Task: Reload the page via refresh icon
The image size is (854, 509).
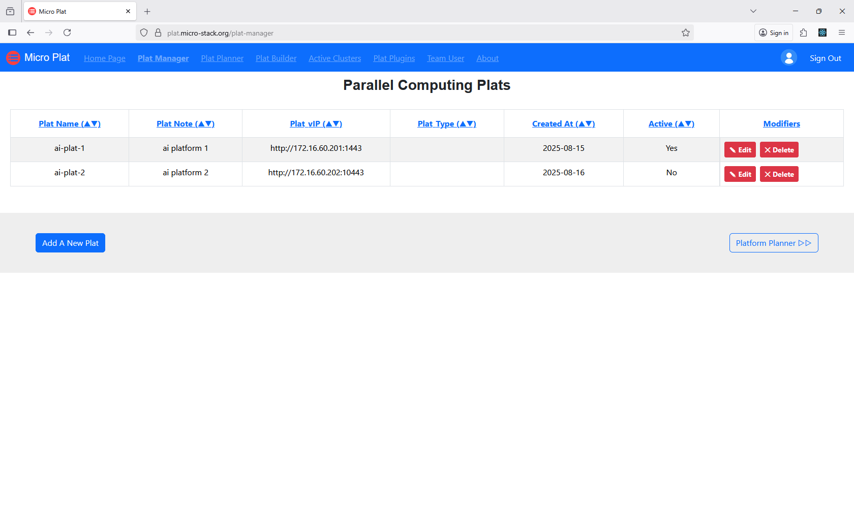Action: (x=67, y=33)
